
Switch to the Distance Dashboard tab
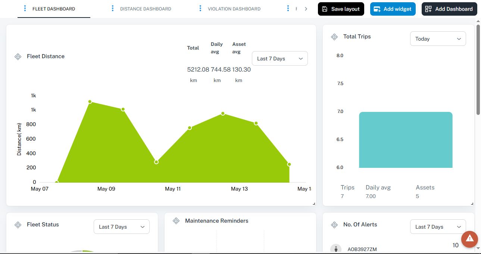145,9
